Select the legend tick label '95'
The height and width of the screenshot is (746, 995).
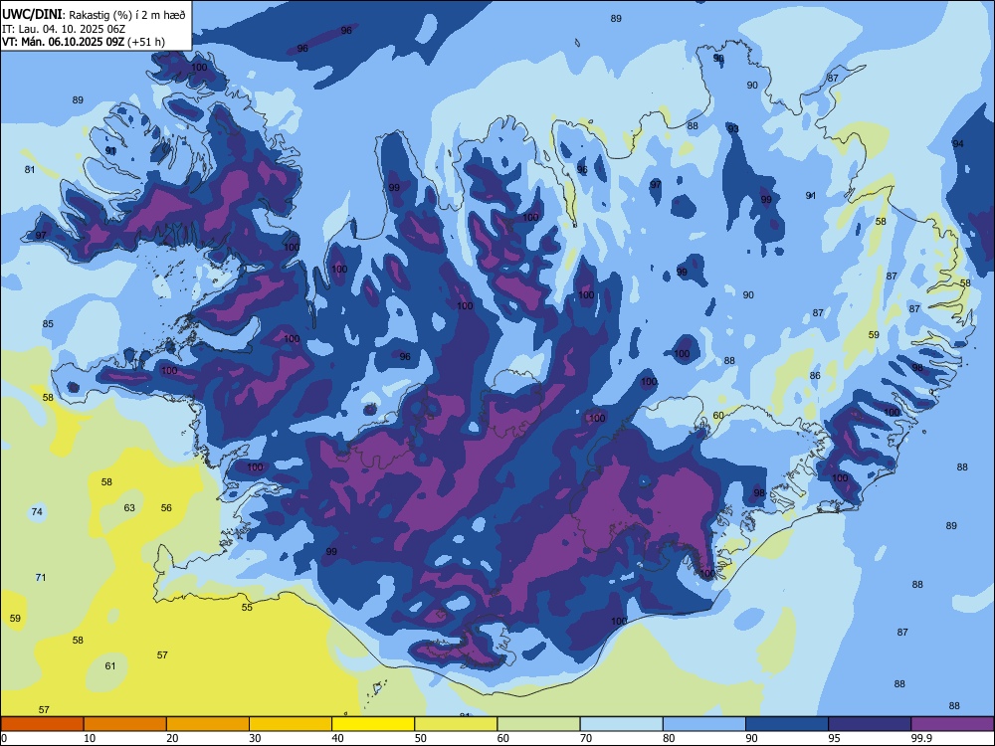[833, 738]
